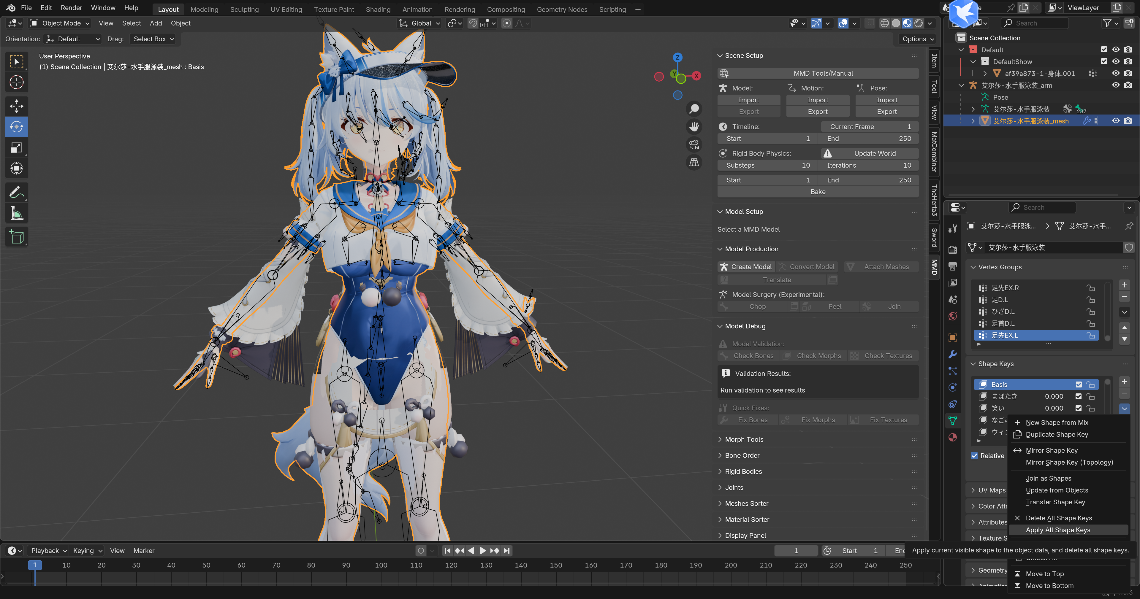This screenshot has width=1140, height=599.
Task: Click frame 100 on the timeline ruler
Action: pyautogui.click(x=381, y=565)
